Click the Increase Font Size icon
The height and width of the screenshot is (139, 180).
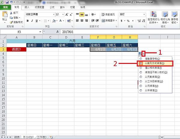tap(67, 14)
